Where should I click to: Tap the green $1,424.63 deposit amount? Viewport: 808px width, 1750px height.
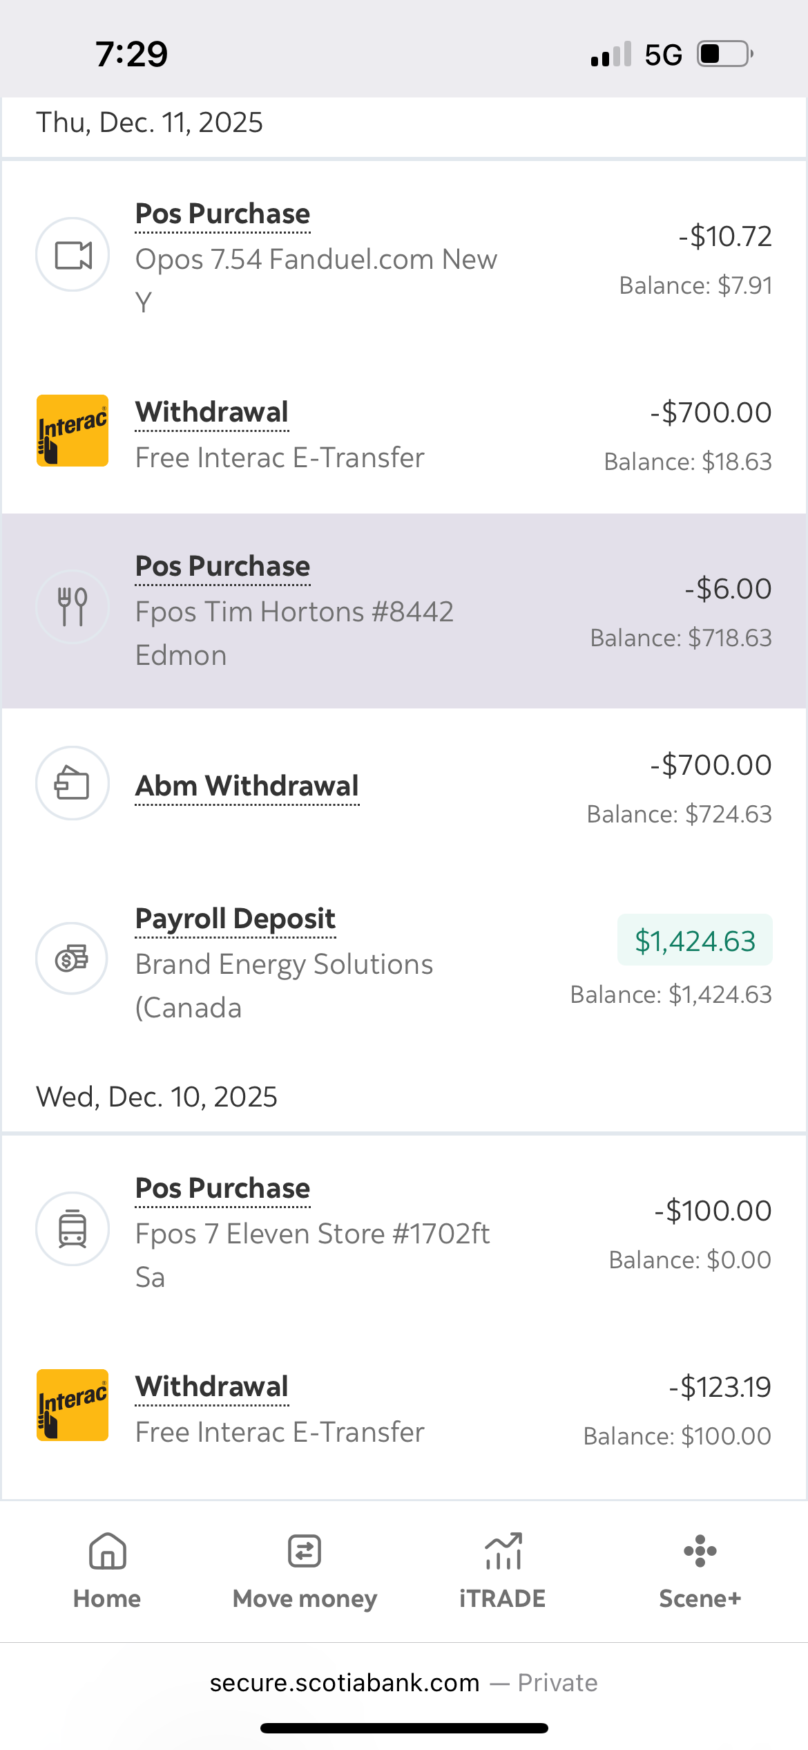(695, 941)
